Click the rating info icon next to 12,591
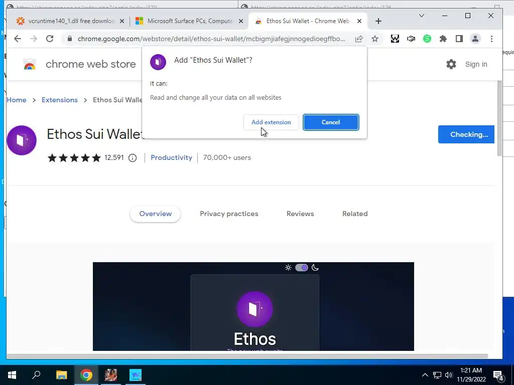The width and height of the screenshot is (514, 385). (133, 158)
